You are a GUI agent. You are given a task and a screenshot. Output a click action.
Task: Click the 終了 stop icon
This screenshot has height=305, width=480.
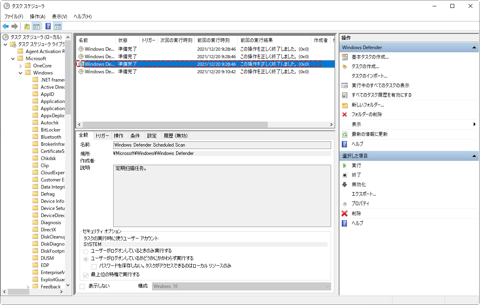(x=345, y=175)
